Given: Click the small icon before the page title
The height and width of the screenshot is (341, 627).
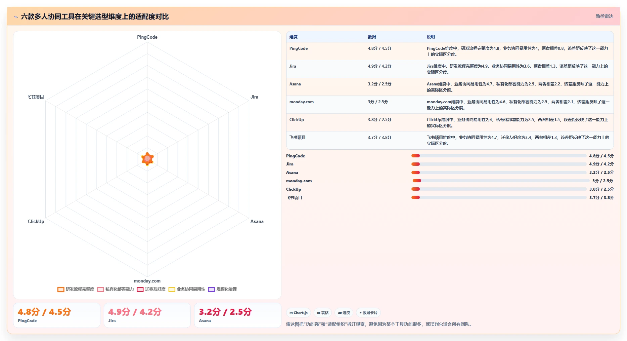Looking at the screenshot, I should click(16, 16).
